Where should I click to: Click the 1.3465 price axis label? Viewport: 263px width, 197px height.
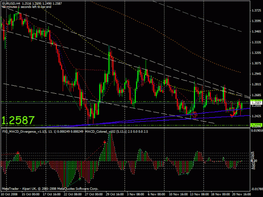pyautogui.click(x=256, y=32)
